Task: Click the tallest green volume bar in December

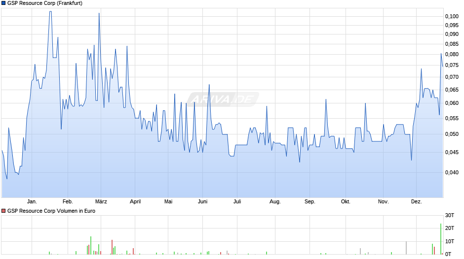Action: (x=441, y=239)
